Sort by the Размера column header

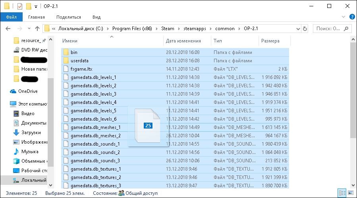[x=270, y=41]
